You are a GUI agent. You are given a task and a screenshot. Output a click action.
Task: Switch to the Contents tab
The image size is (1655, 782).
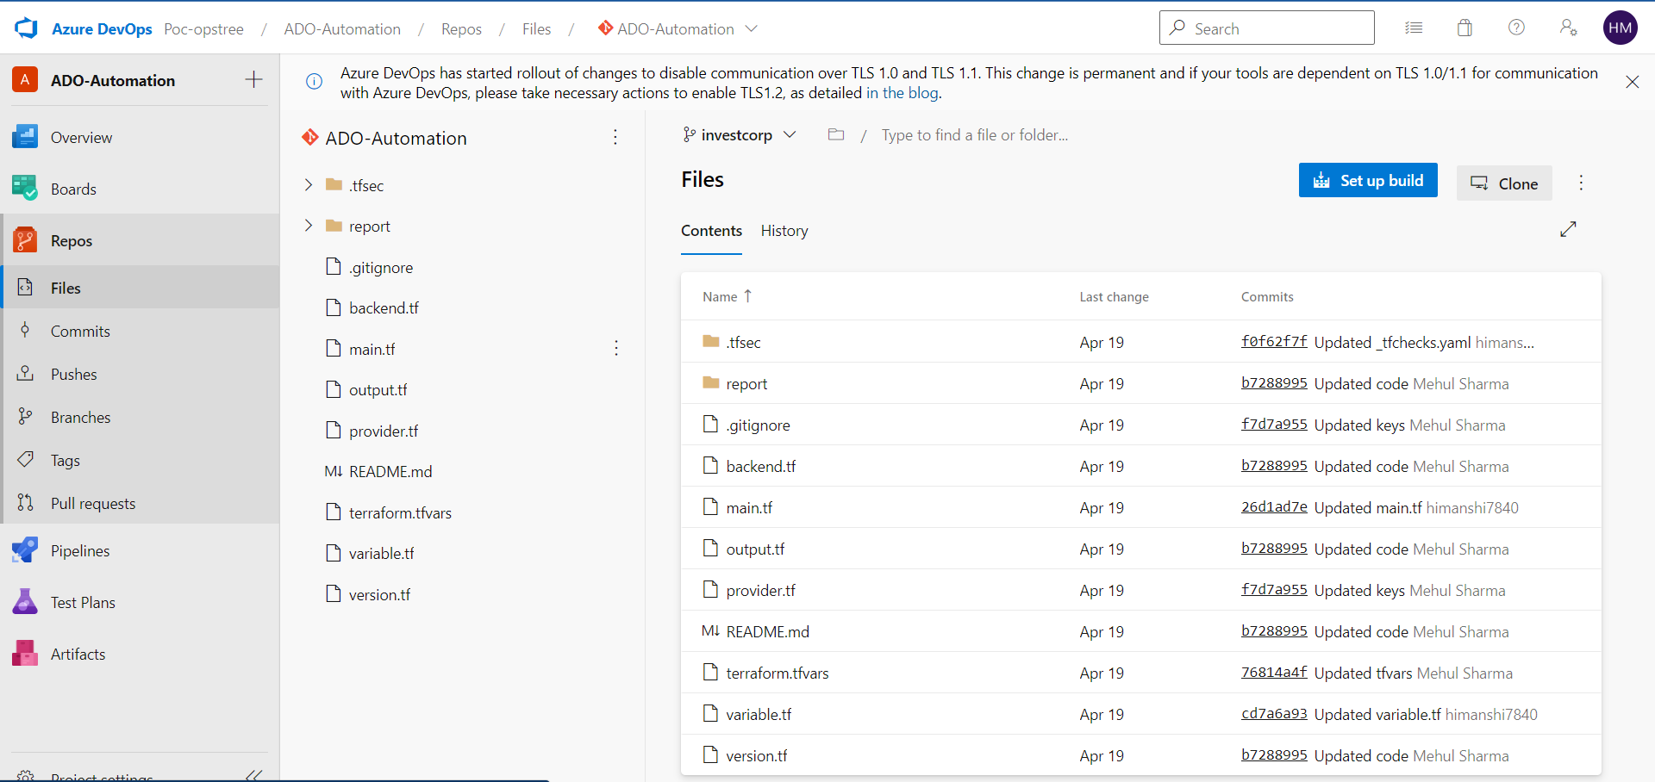(x=711, y=231)
